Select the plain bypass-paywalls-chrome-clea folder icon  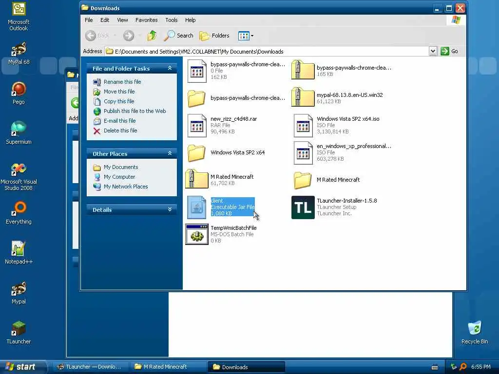(196, 98)
